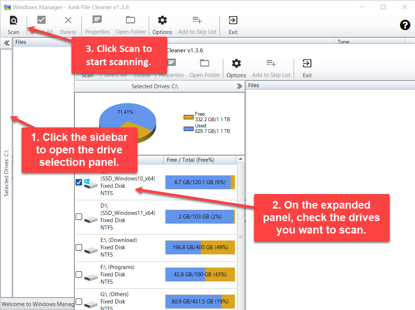Click the disk usage pie chart
The image size is (415, 310).
(128, 123)
